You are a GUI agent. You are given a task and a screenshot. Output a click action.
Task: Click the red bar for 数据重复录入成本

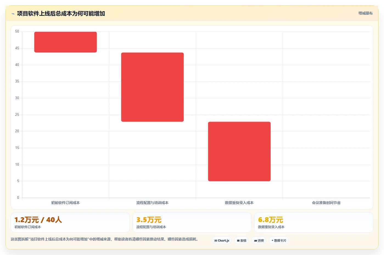tap(239, 151)
